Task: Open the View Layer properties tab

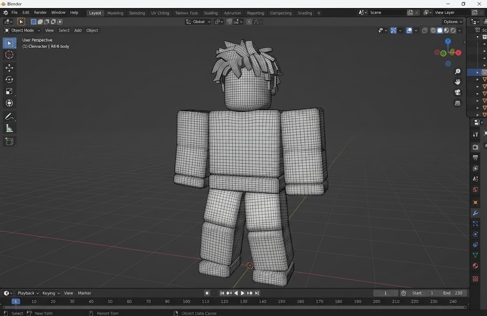Action: coord(476,168)
